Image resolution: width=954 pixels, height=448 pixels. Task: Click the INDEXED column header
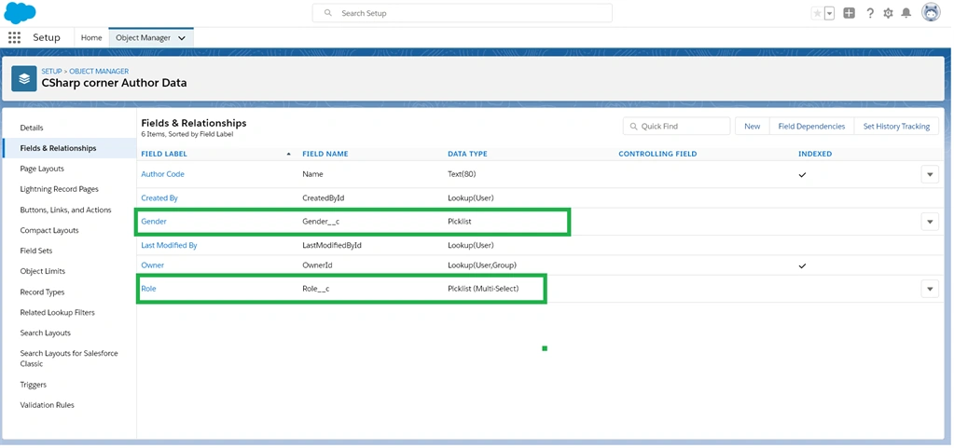click(815, 154)
